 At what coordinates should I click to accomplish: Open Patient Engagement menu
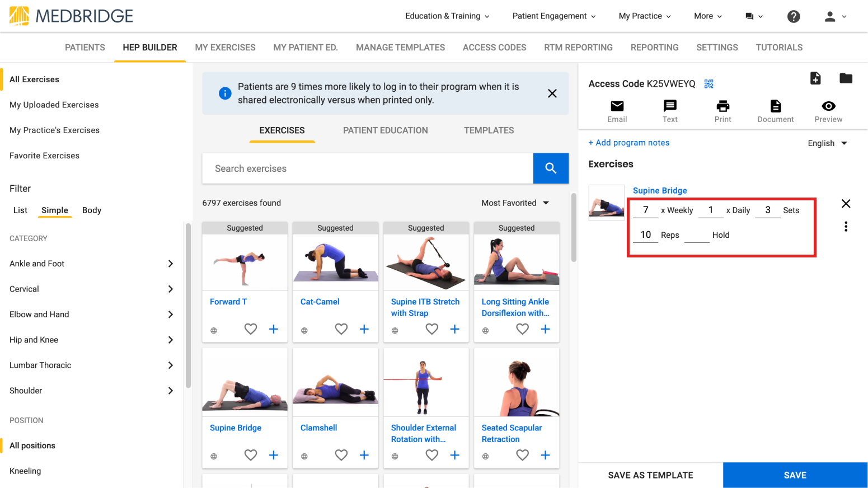click(x=554, y=16)
